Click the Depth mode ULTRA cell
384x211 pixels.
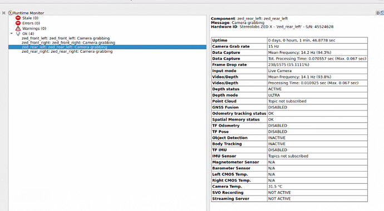(x=317, y=95)
